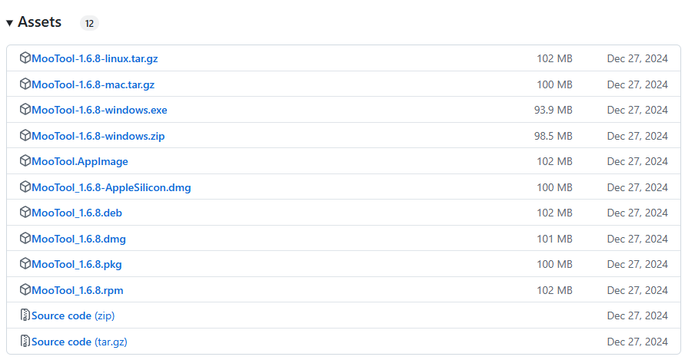Click zip file icon beside Source code (zip)

point(25,315)
